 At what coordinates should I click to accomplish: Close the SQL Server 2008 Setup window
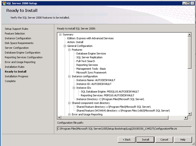192,3
